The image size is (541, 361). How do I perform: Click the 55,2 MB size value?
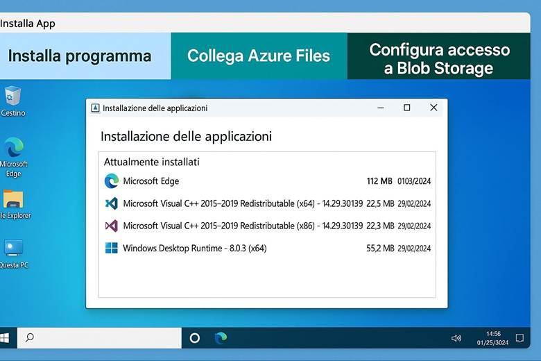[380, 249]
